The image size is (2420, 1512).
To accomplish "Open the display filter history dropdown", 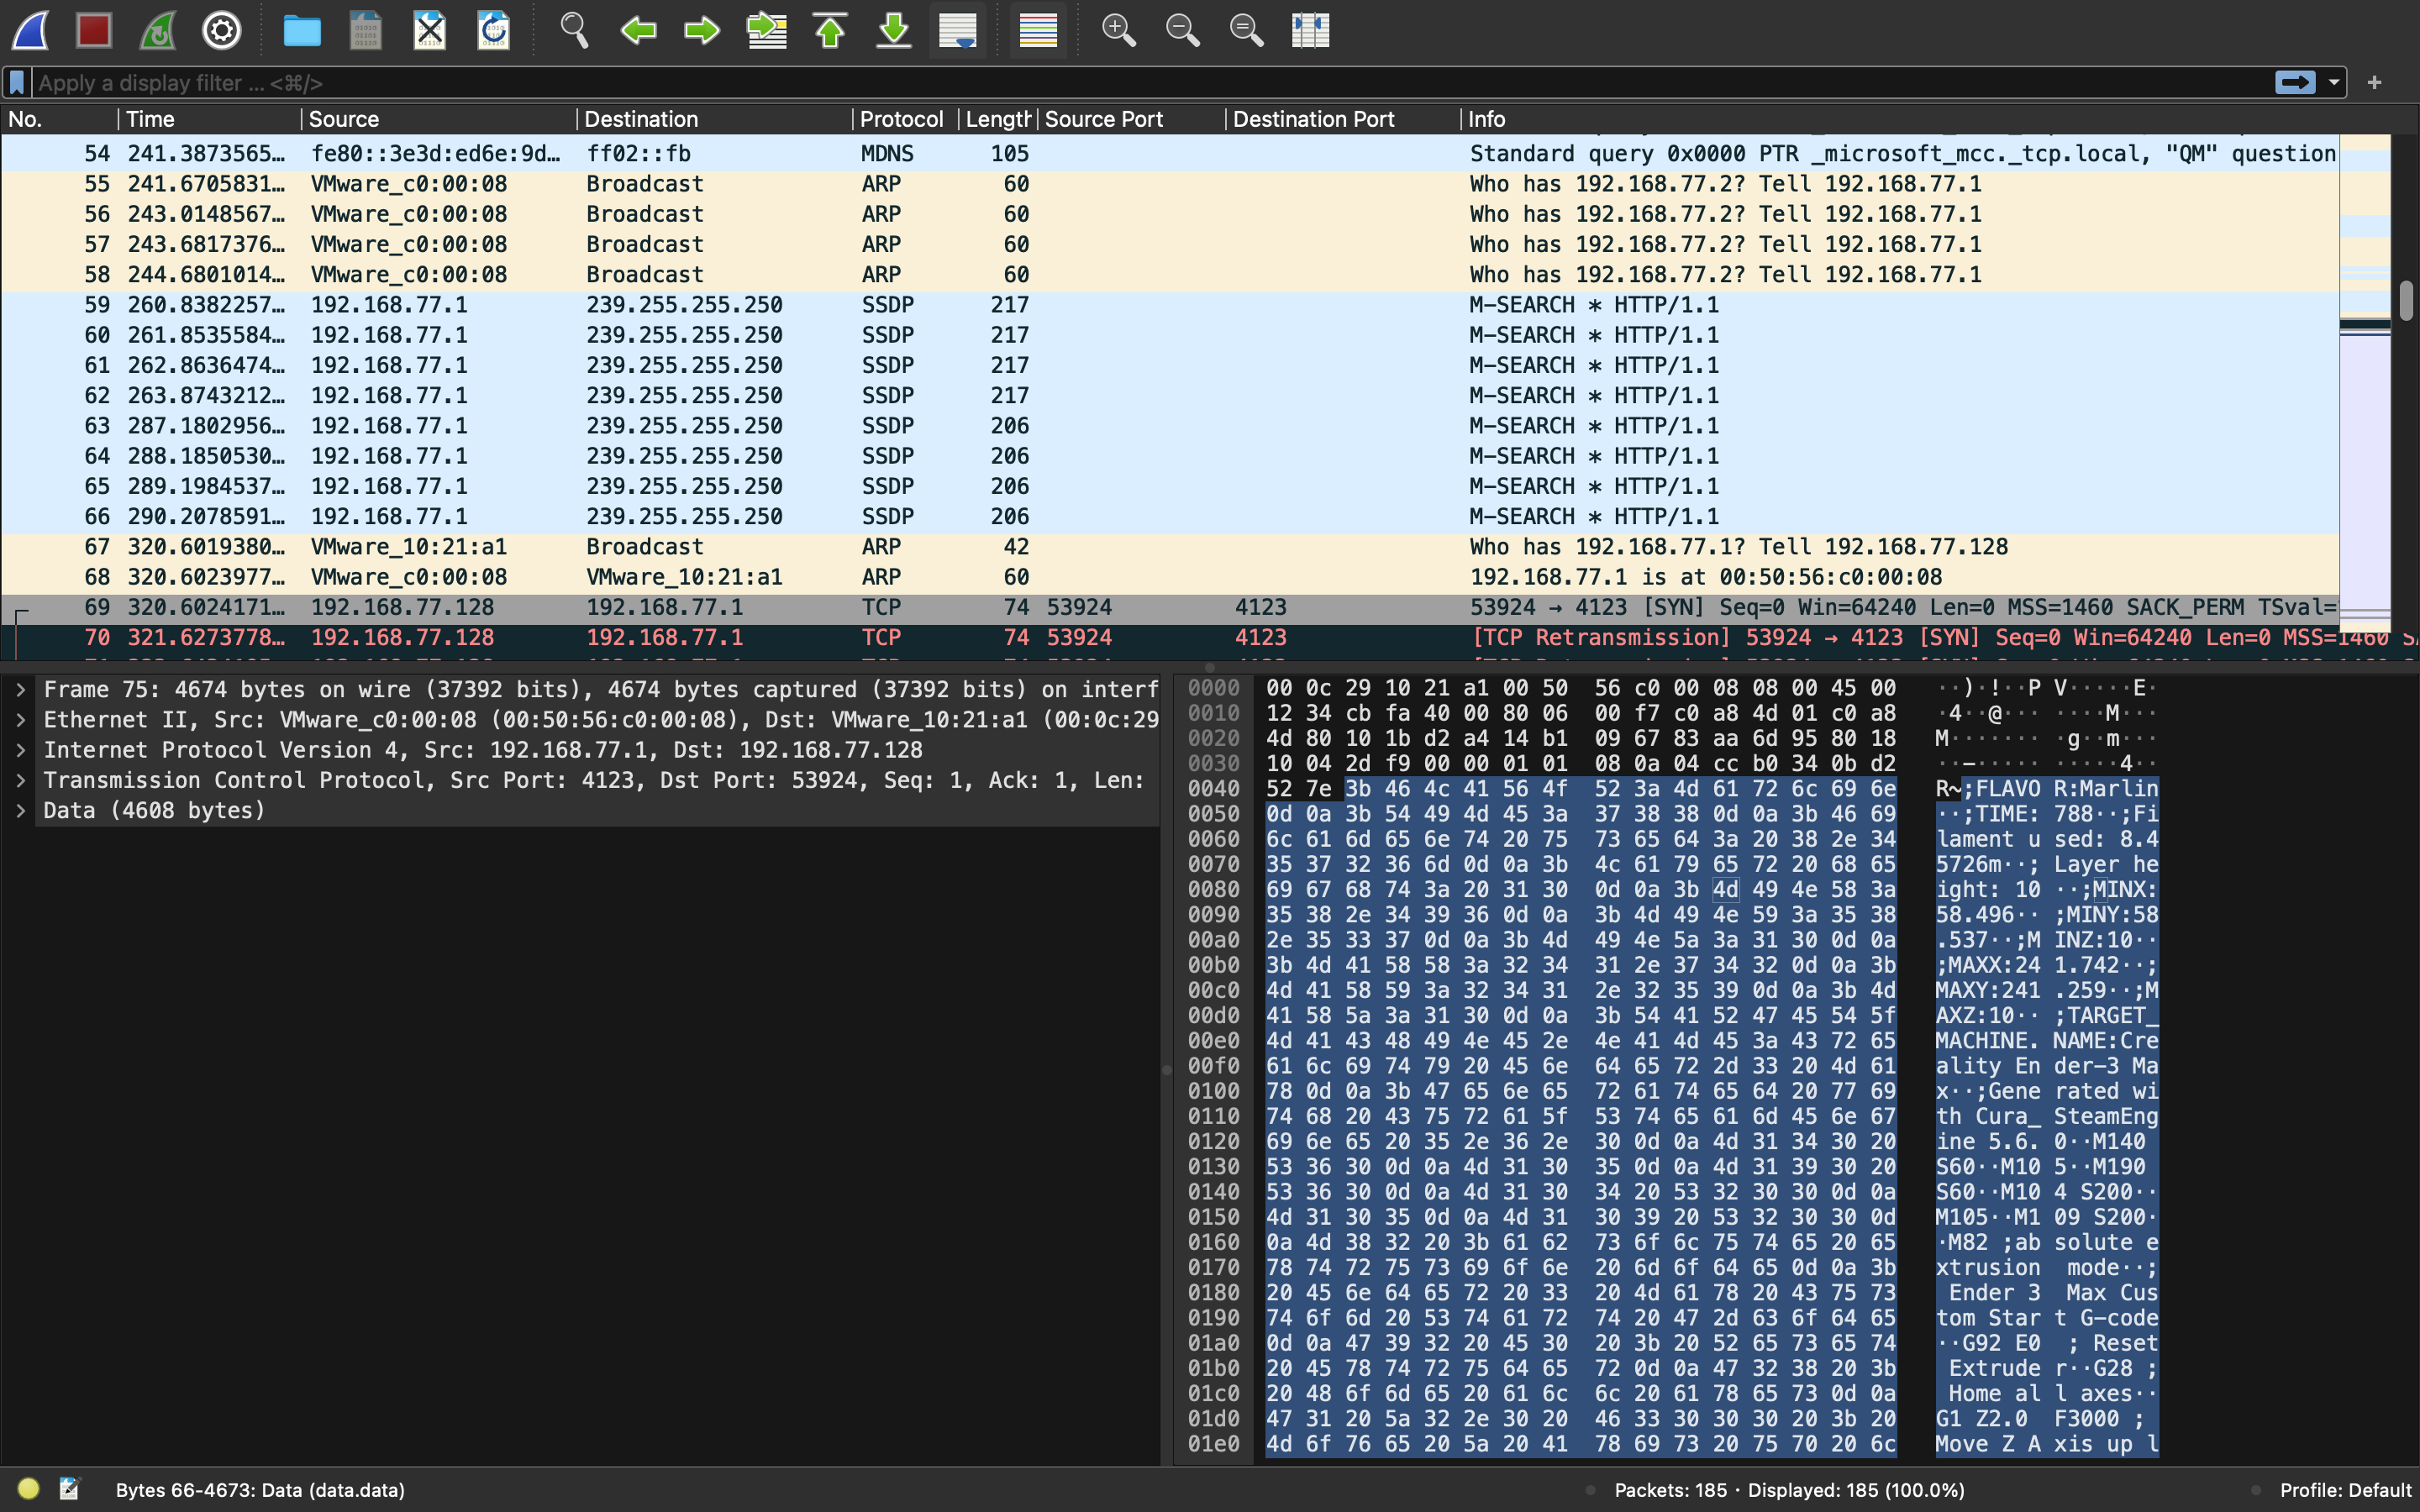I will (2334, 83).
